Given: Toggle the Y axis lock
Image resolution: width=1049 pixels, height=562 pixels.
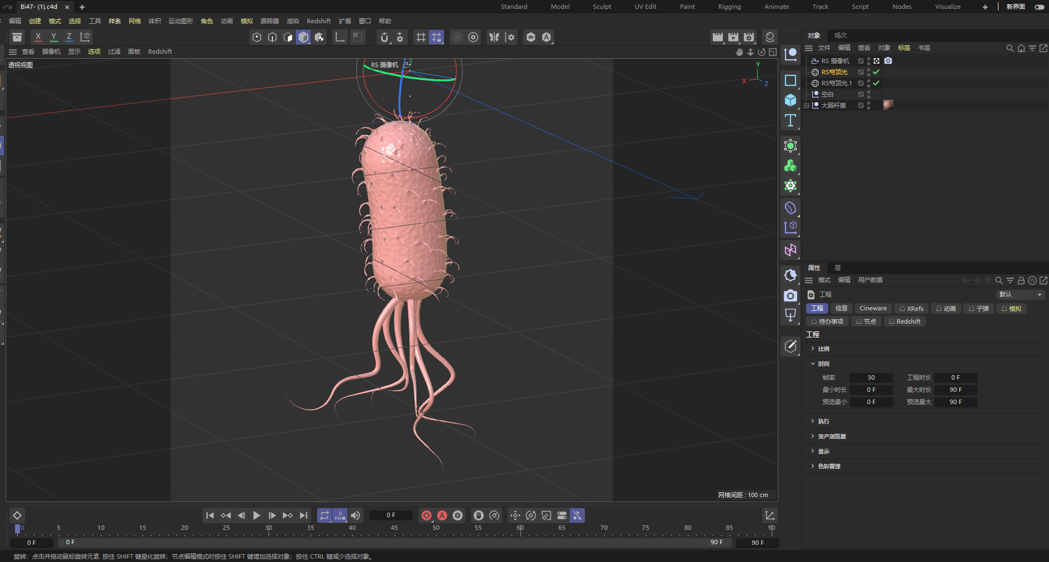Looking at the screenshot, I should tap(53, 37).
